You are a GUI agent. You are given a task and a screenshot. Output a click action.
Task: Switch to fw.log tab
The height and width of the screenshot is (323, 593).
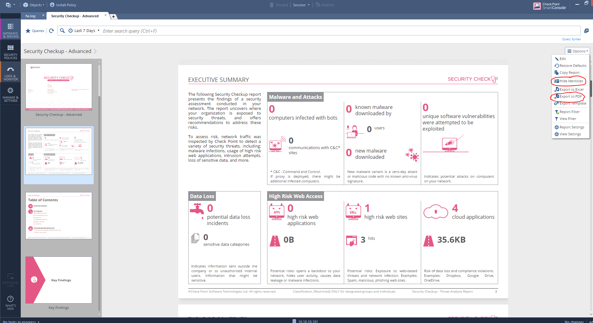[30, 16]
